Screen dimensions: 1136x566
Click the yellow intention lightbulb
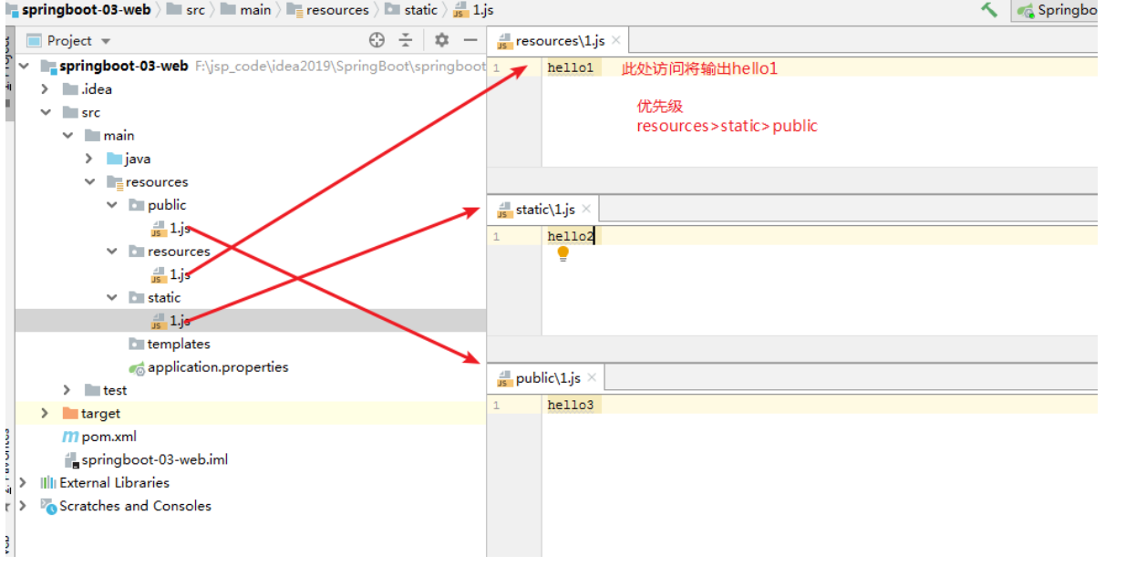563,252
